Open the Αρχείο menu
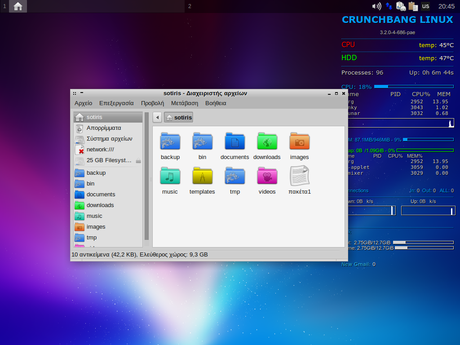This screenshot has width=460, height=345. coord(83,103)
